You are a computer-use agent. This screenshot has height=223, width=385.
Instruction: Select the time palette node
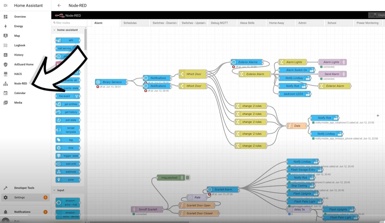[68, 148]
